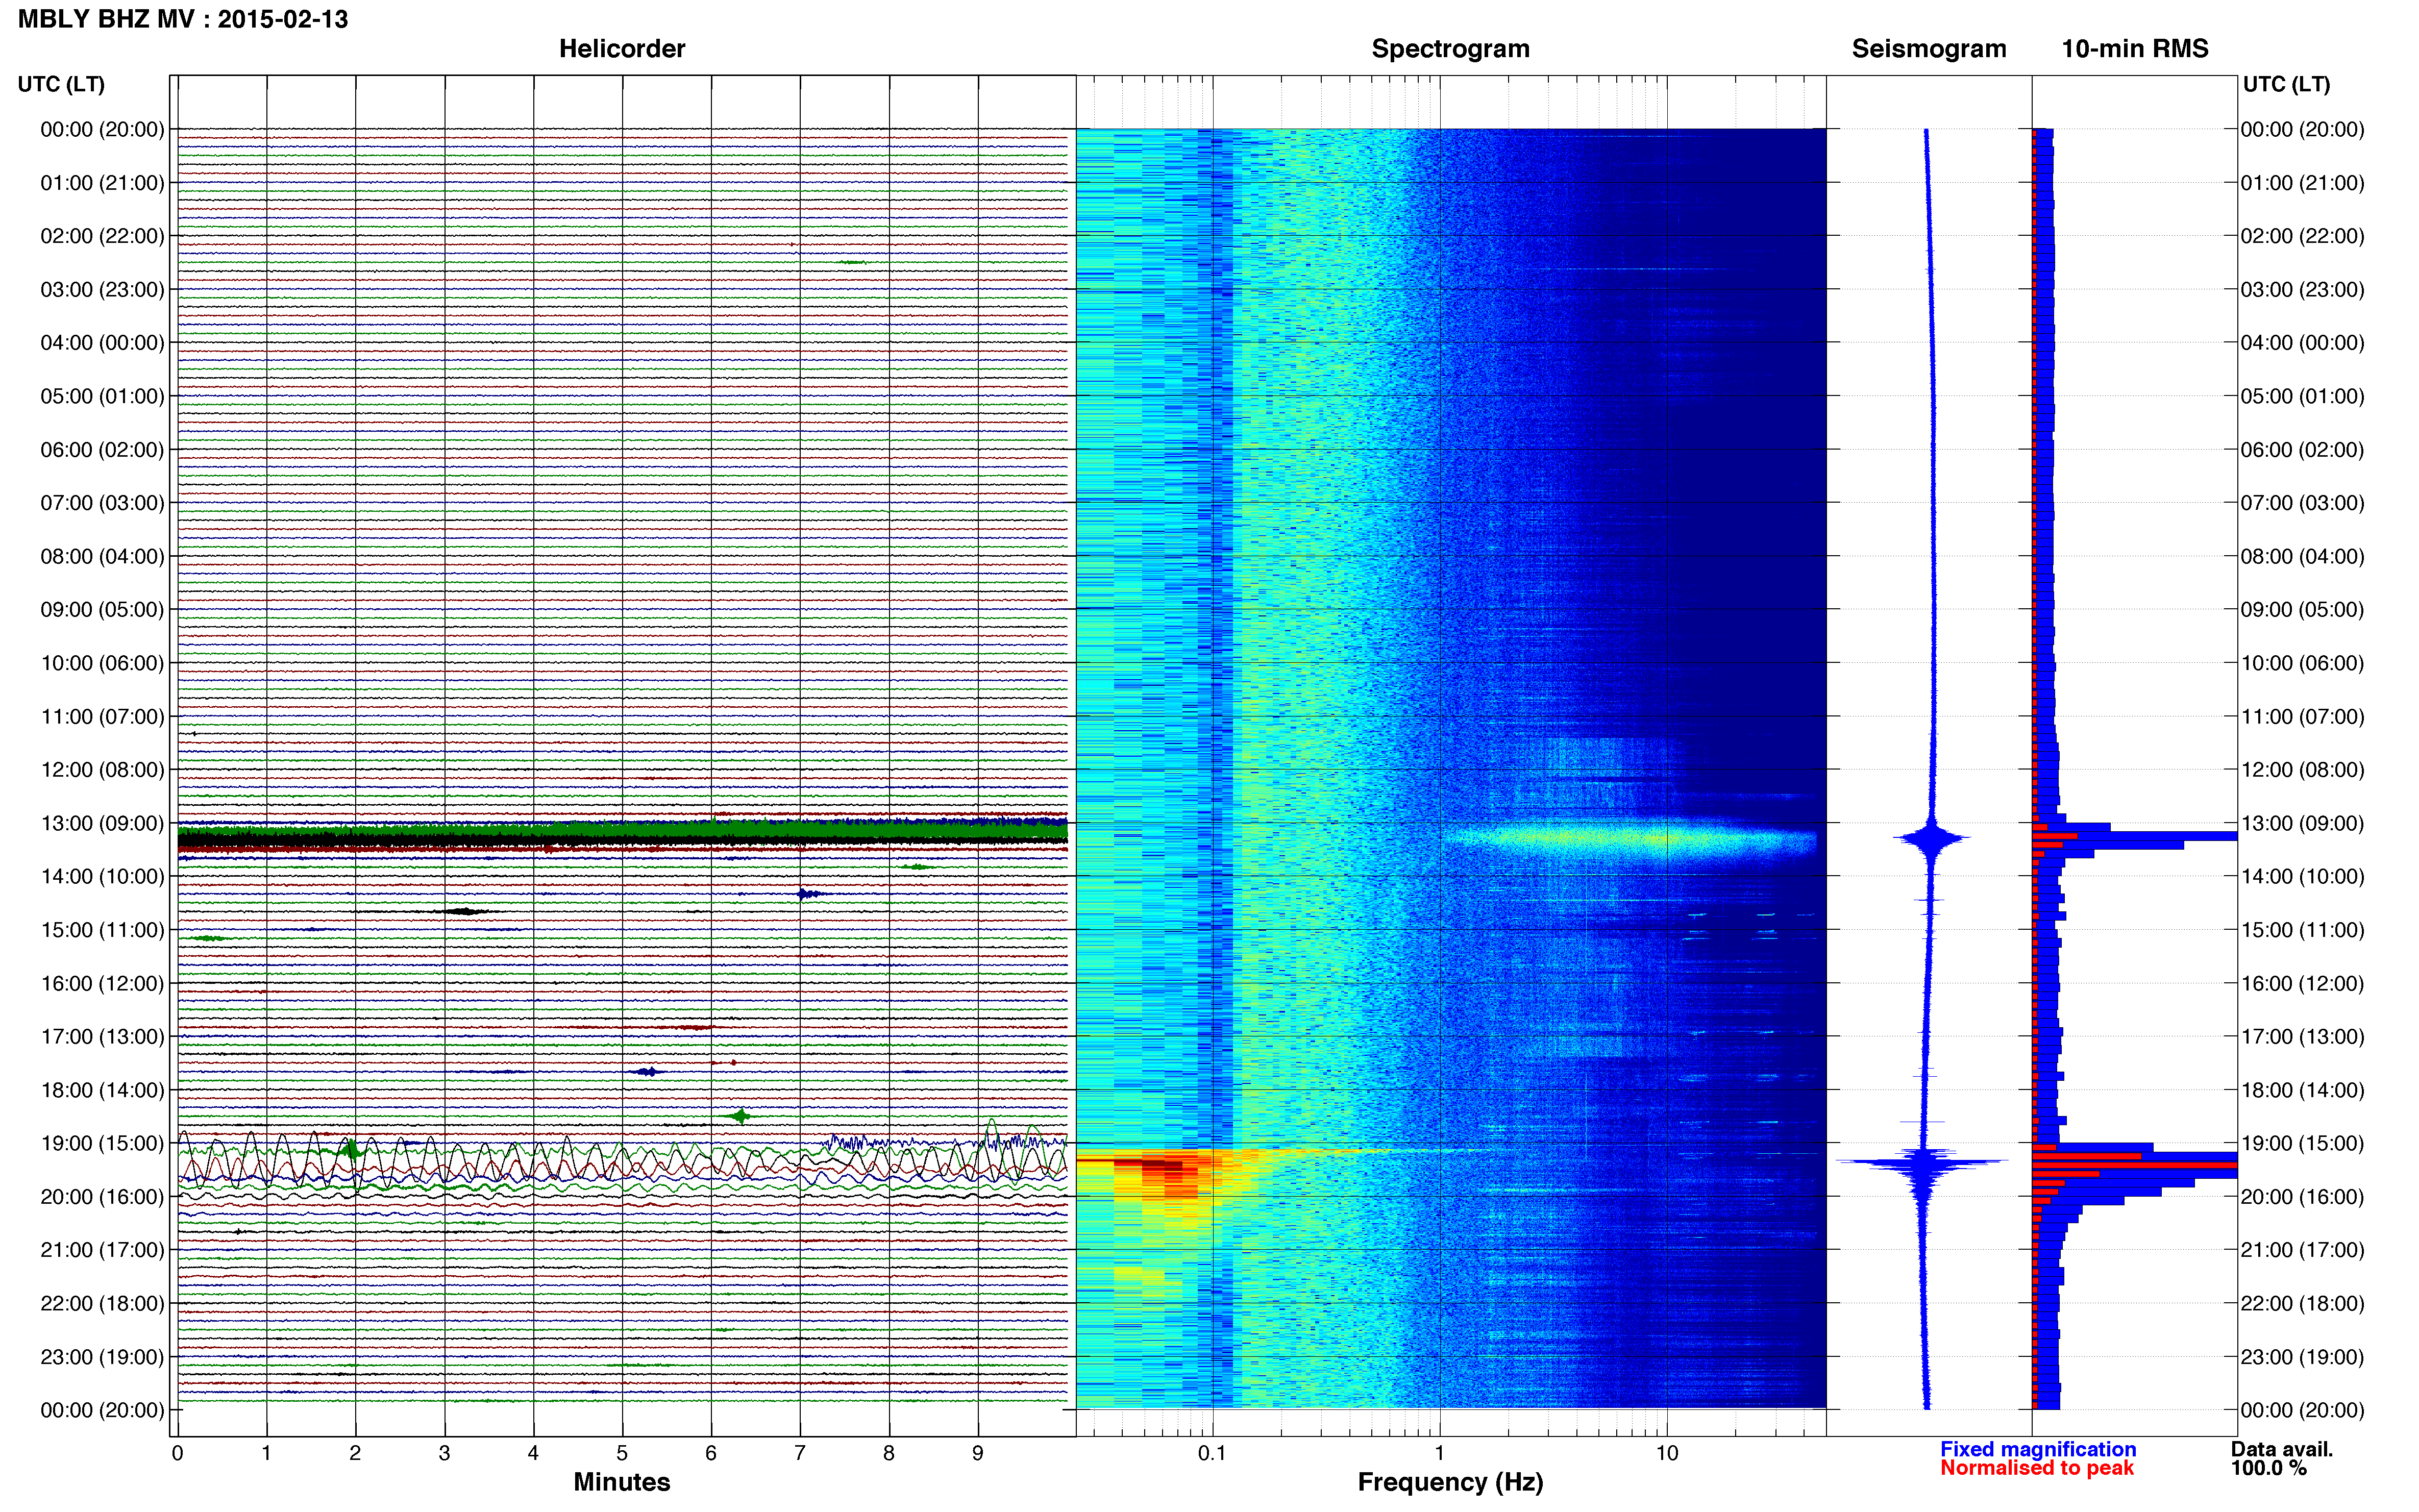Click the left 01:00 (21:00) time label
Image resolution: width=2419 pixels, height=1512 pixels.
102,183
